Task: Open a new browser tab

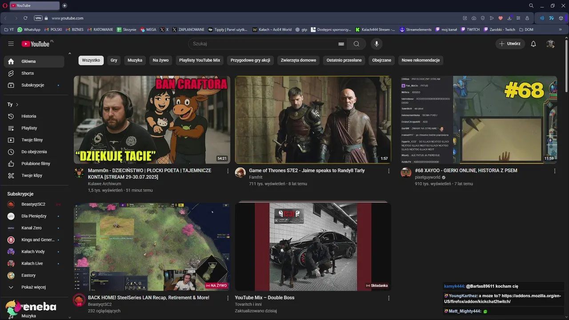Action: coord(64,6)
